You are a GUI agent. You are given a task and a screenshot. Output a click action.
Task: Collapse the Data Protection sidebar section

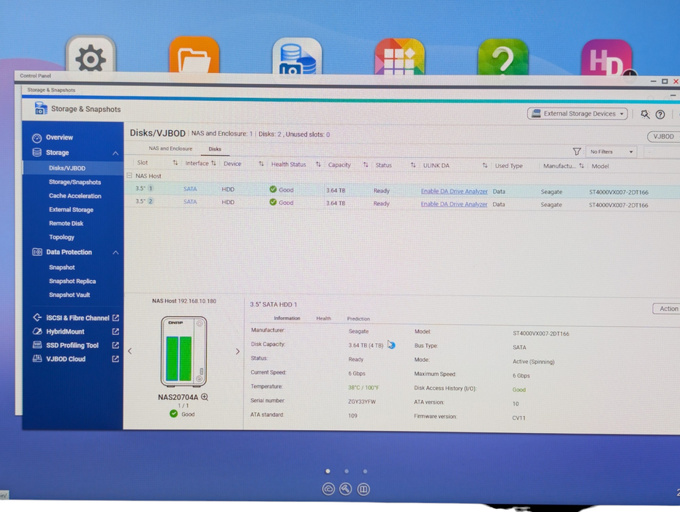point(116,252)
